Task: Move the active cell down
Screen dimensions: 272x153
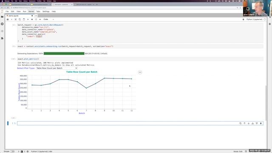Action: coord(249,123)
